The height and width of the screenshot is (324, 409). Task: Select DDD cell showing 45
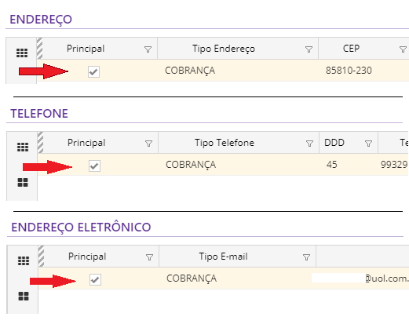pos(331,165)
